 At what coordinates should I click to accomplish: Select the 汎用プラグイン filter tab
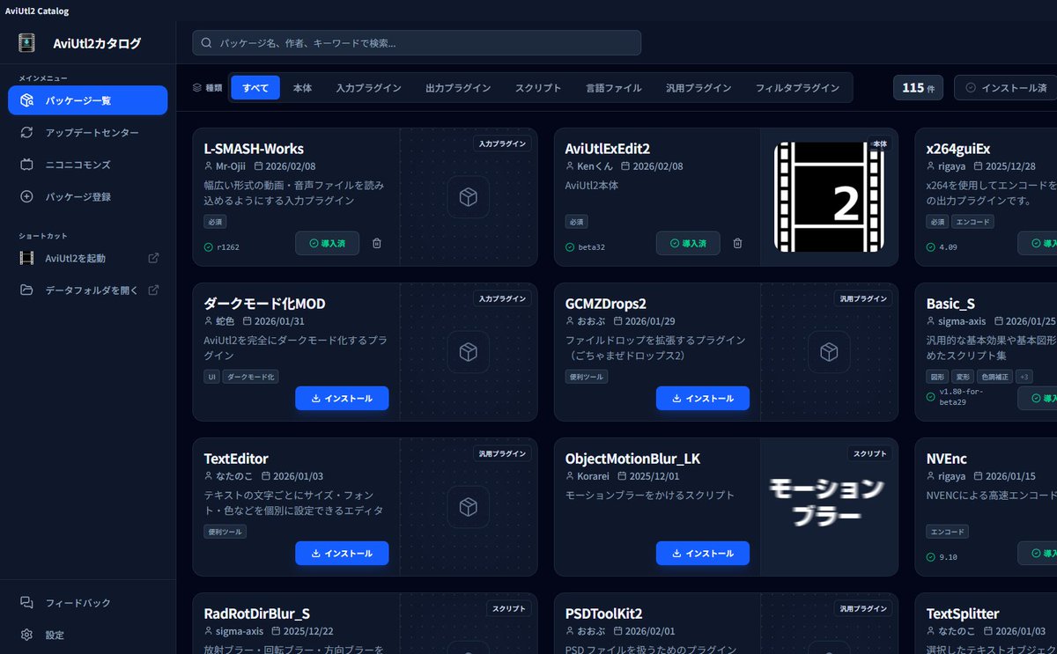pos(699,88)
